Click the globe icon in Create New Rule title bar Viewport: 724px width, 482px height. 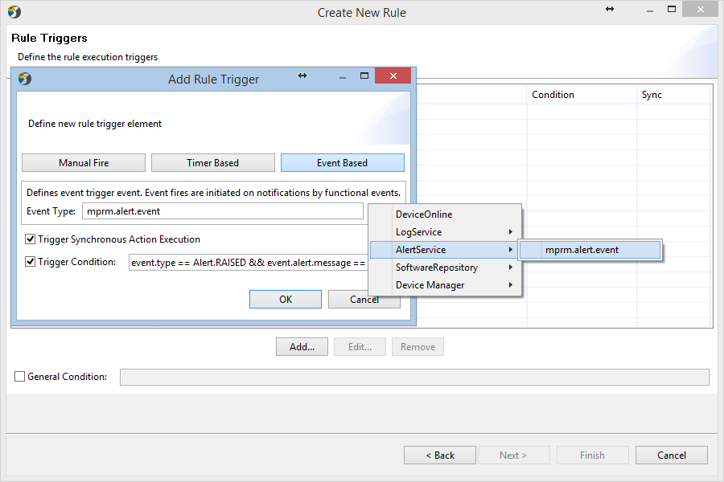point(14,11)
